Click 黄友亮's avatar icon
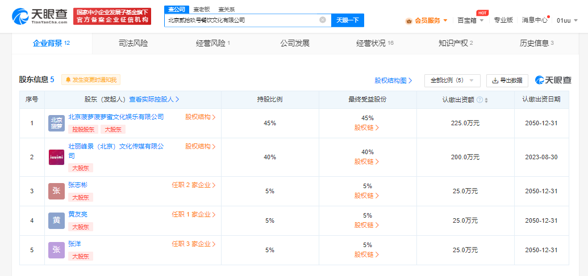The image size is (588, 276). pos(56,220)
